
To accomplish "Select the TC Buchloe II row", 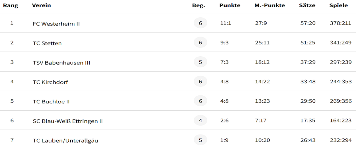I will (178, 101).
